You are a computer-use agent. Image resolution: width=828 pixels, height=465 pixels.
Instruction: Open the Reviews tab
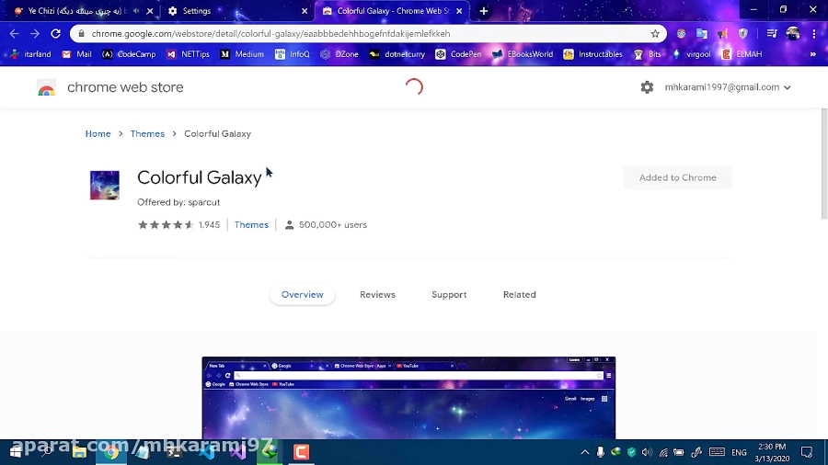coord(377,295)
